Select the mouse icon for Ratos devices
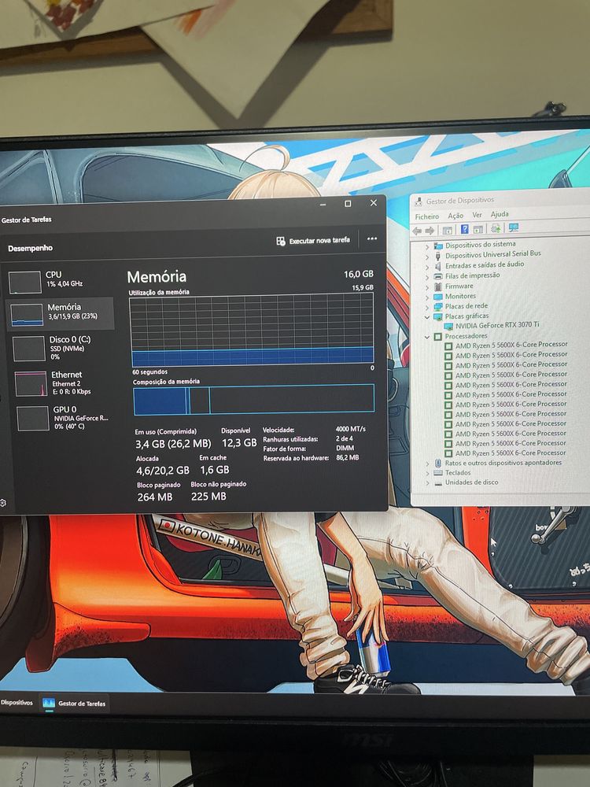Screen dimensions: 590x787 pos(438,463)
